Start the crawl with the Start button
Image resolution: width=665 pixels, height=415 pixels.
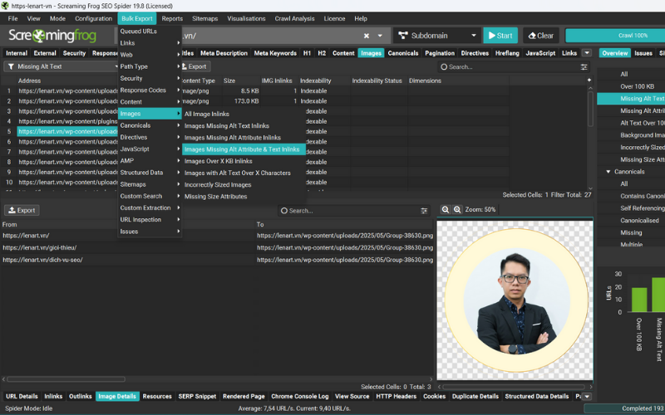[x=500, y=36]
